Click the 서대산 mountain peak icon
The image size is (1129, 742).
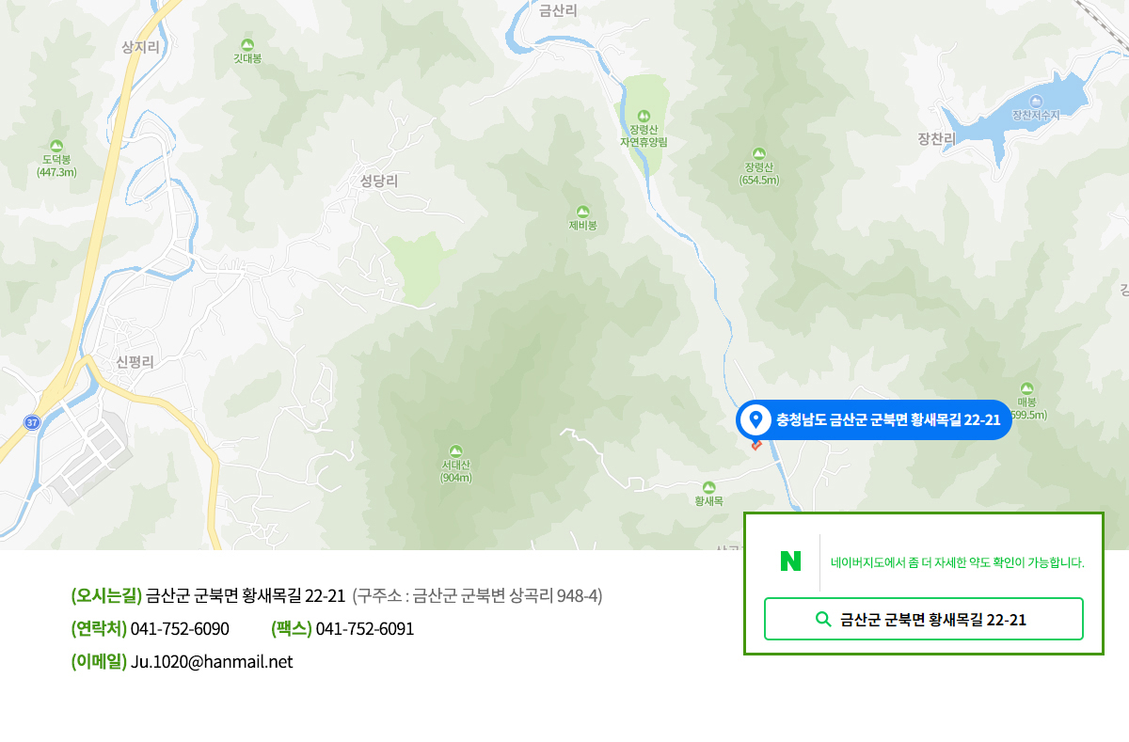pyautogui.click(x=456, y=450)
